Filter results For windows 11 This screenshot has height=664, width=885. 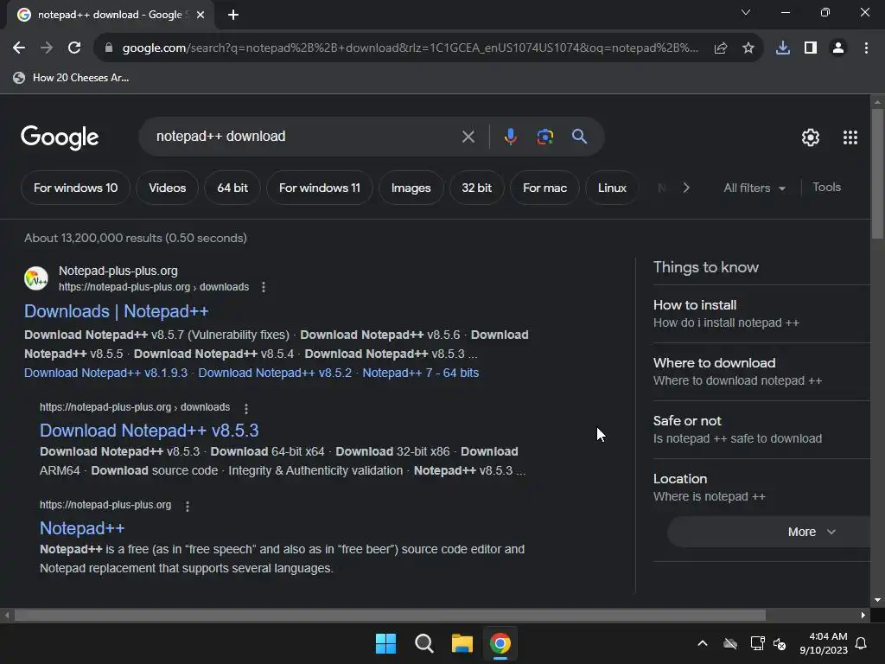point(320,188)
